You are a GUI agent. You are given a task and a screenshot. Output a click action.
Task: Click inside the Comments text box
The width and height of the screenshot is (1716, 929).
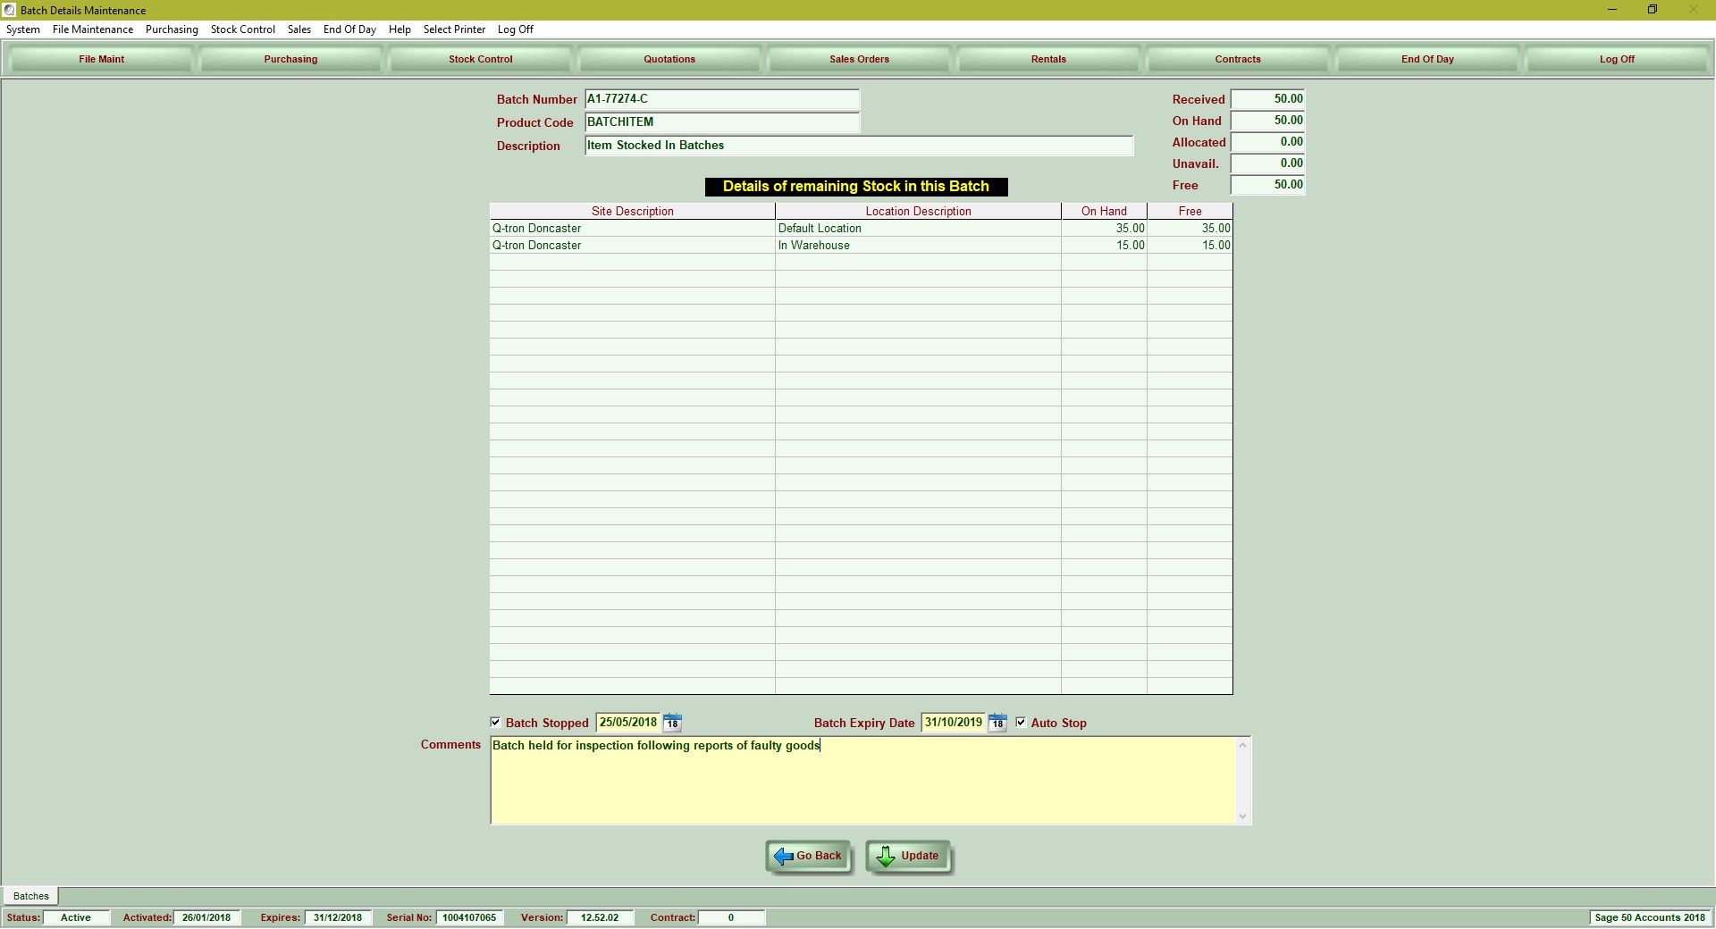click(x=863, y=780)
